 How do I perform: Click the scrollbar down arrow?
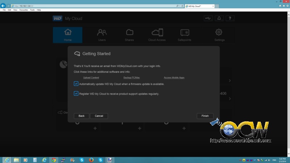coord(289,154)
